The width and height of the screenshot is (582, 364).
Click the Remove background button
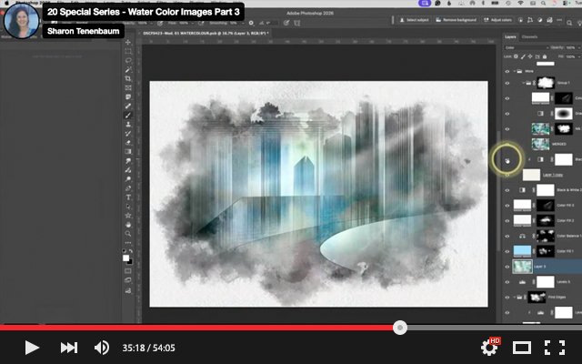[456, 20]
